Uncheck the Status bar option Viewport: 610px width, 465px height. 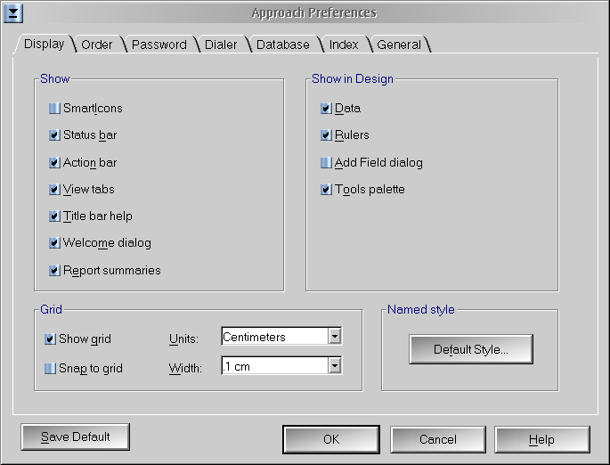tap(54, 135)
